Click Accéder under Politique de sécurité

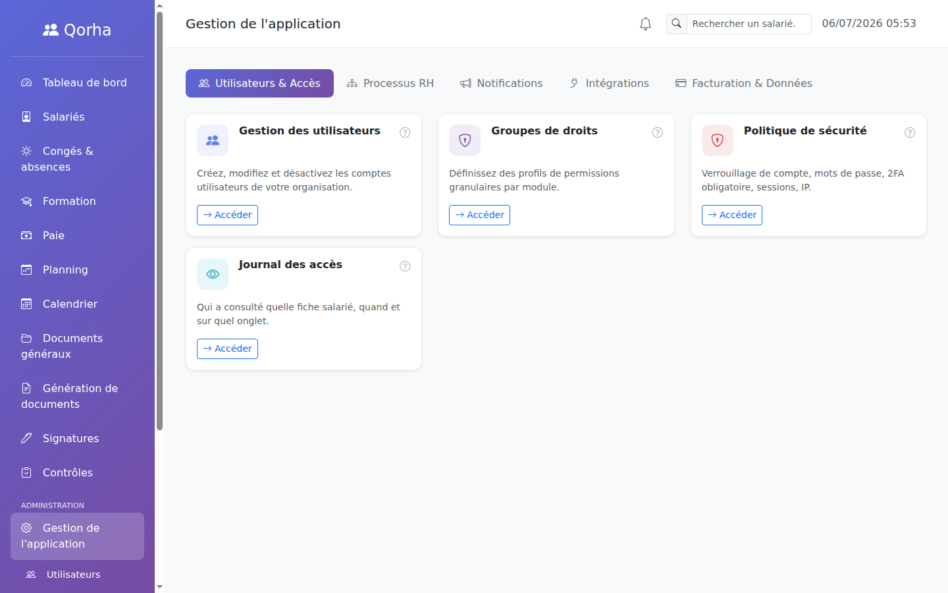(x=732, y=215)
